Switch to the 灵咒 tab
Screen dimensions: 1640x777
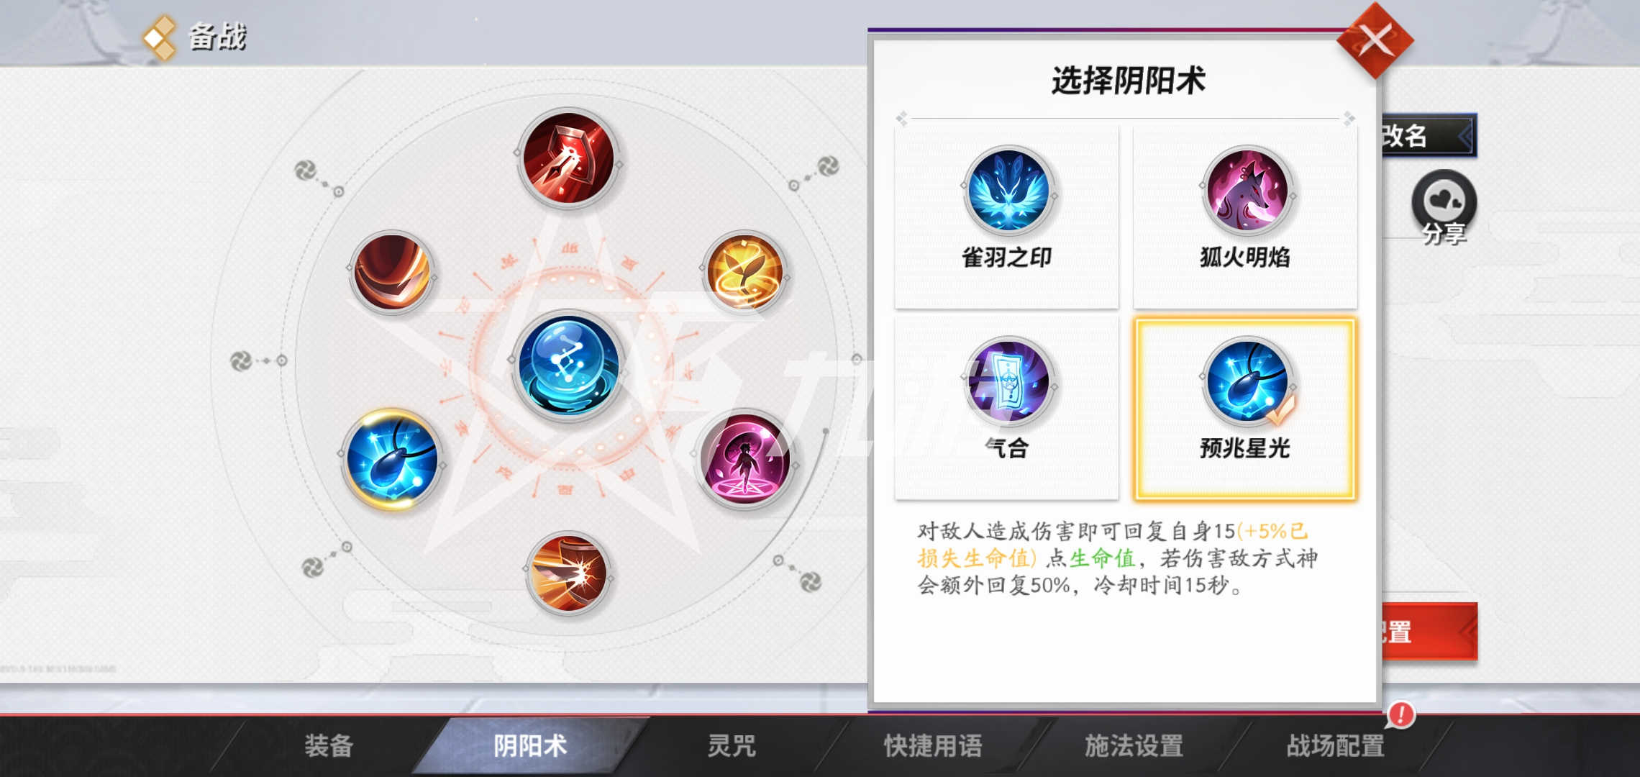coord(732,746)
